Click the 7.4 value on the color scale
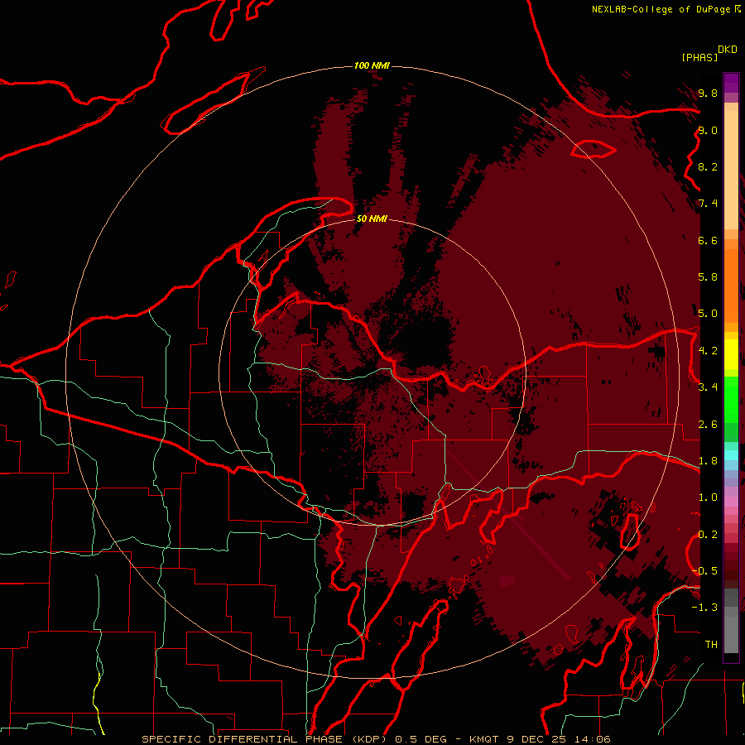 [708, 204]
